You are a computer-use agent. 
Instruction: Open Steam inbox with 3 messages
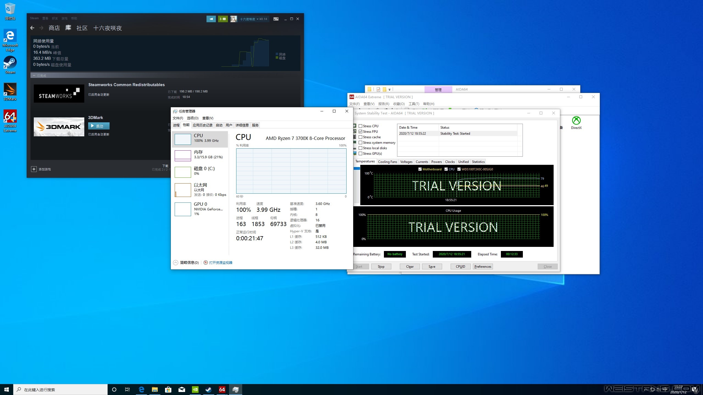223,19
